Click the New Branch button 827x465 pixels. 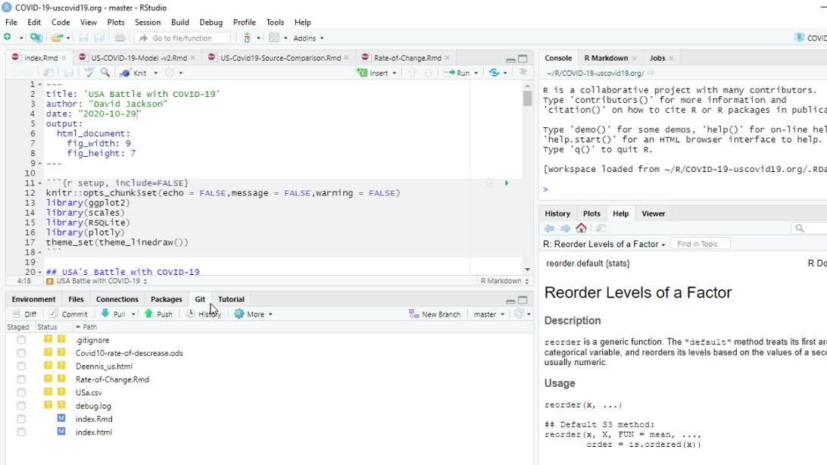435,314
